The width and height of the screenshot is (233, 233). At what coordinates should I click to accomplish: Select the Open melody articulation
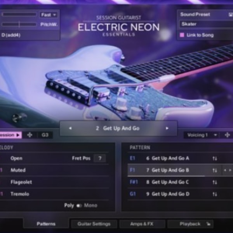pos(16,158)
